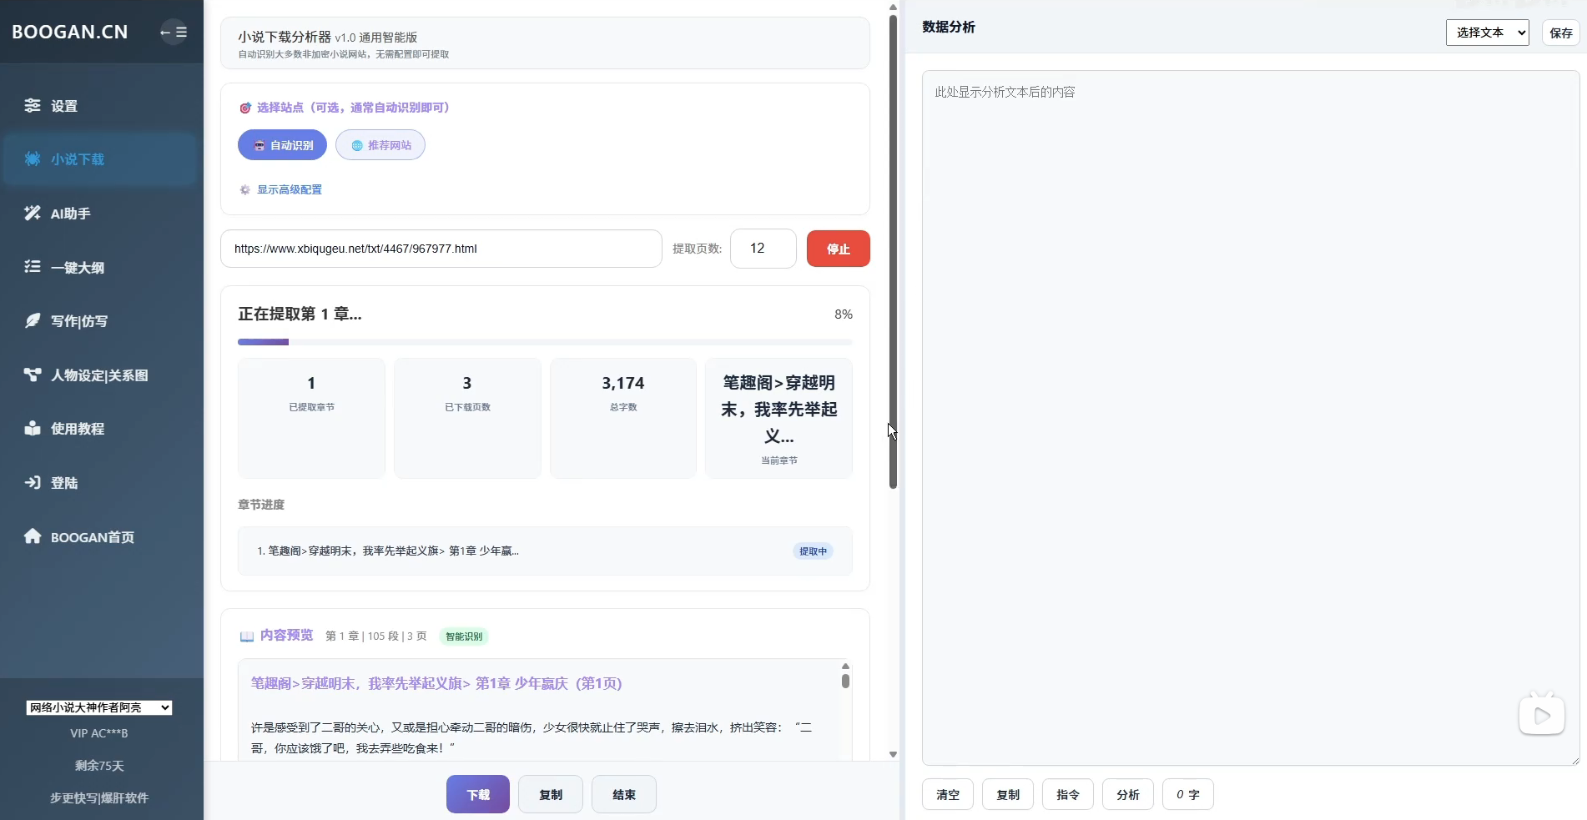Viewport: 1587px width, 820px height.
Task: Switch to 推荐网站 option
Action: tap(380, 145)
